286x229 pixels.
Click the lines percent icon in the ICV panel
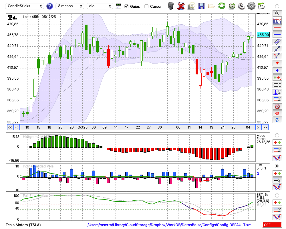click(277, 180)
